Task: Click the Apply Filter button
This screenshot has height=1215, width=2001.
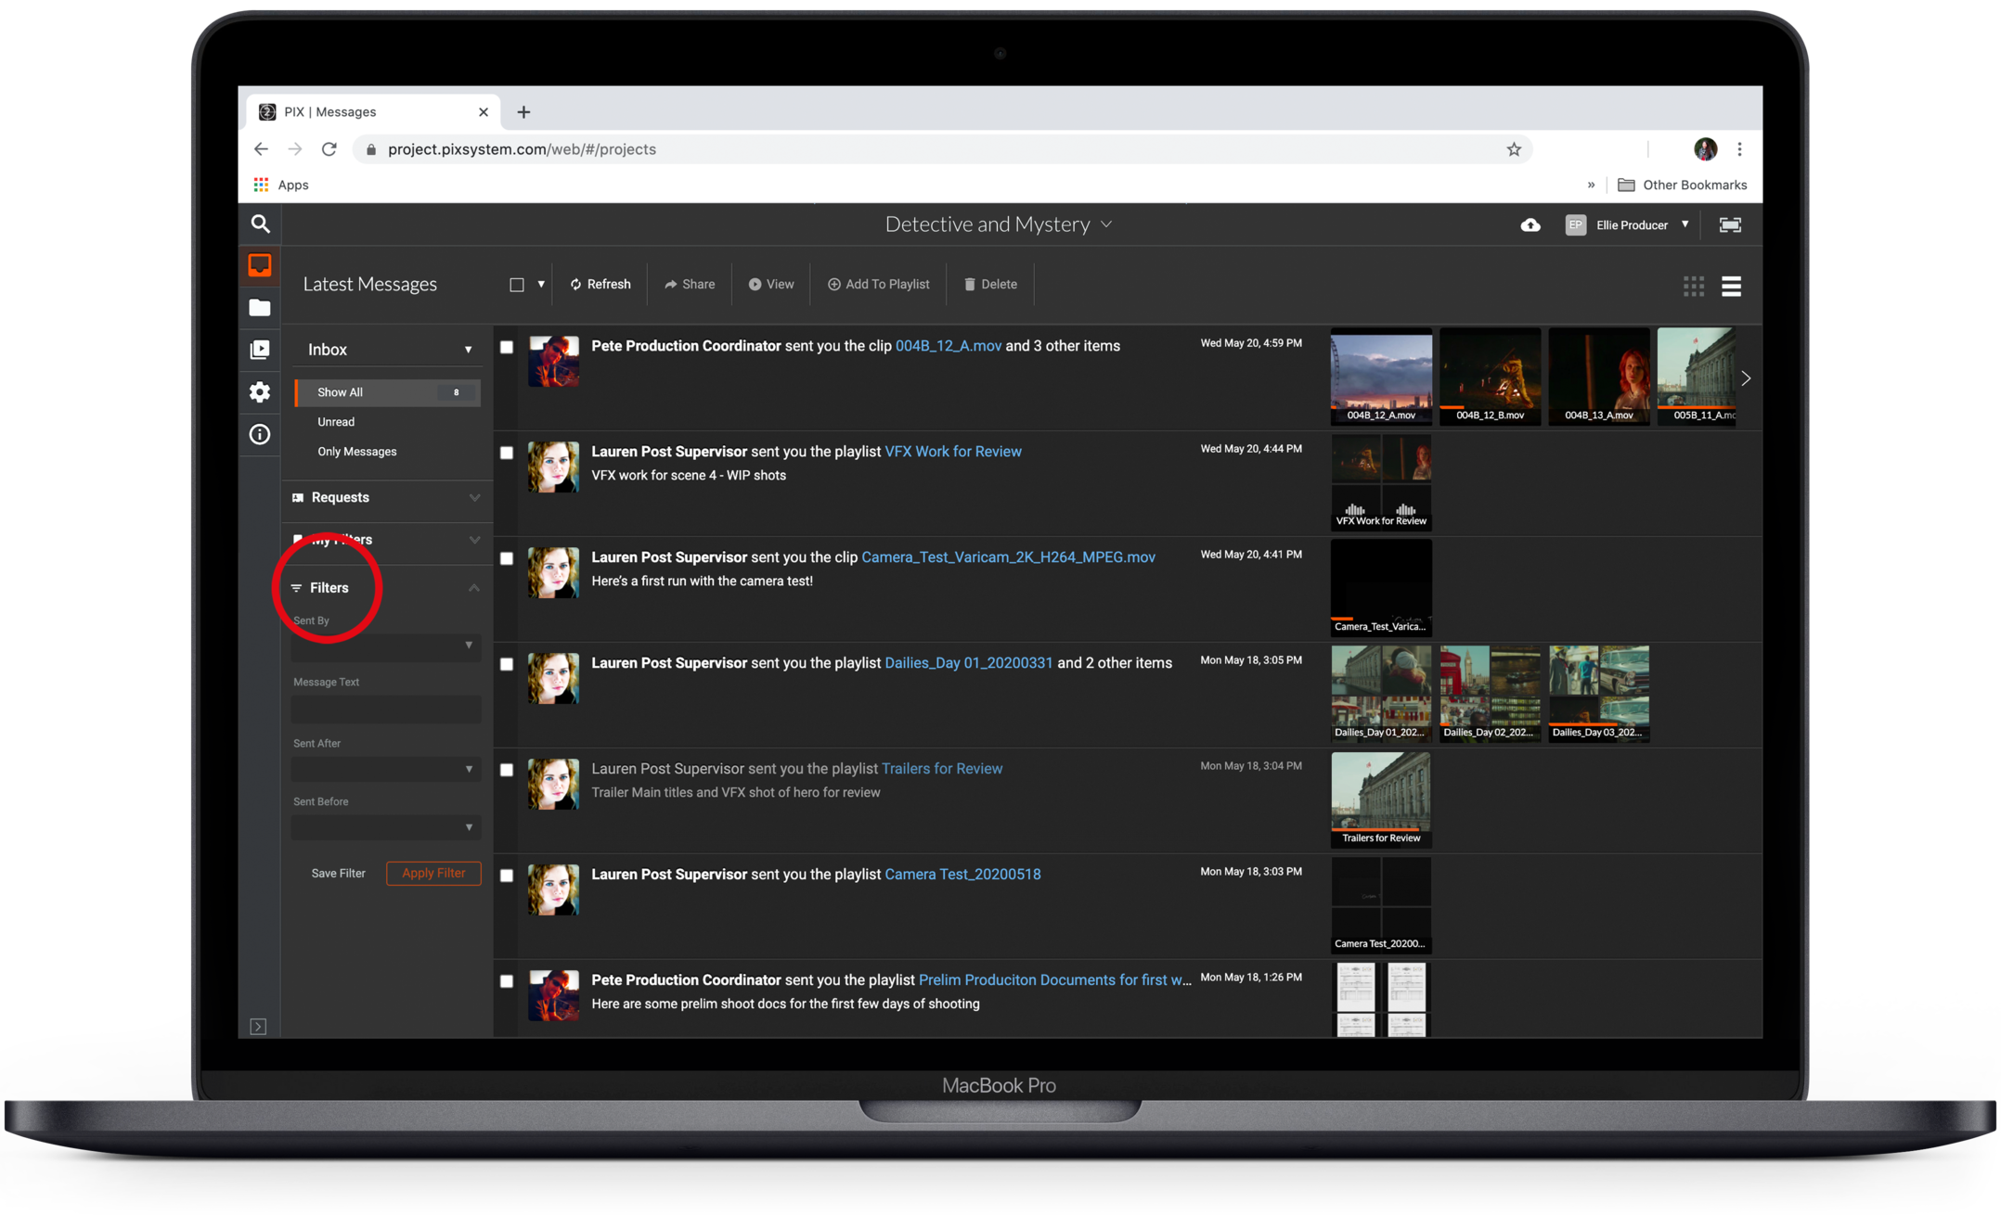Action: click(x=433, y=873)
